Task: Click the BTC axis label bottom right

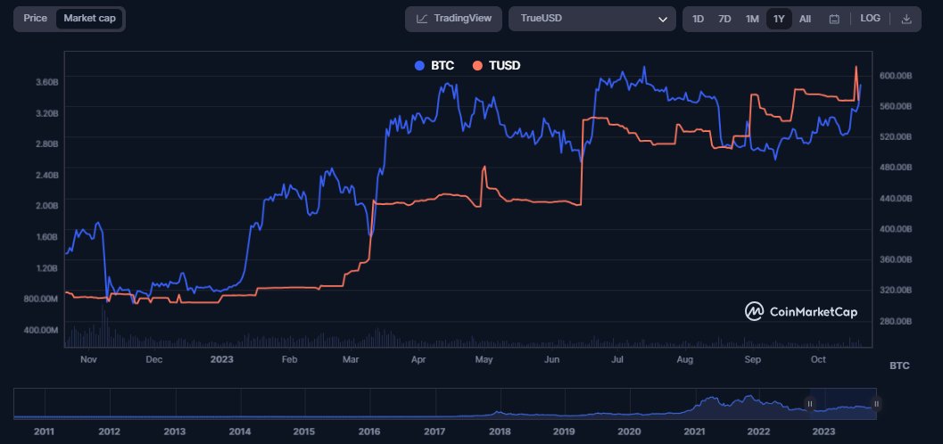Action: [x=899, y=366]
